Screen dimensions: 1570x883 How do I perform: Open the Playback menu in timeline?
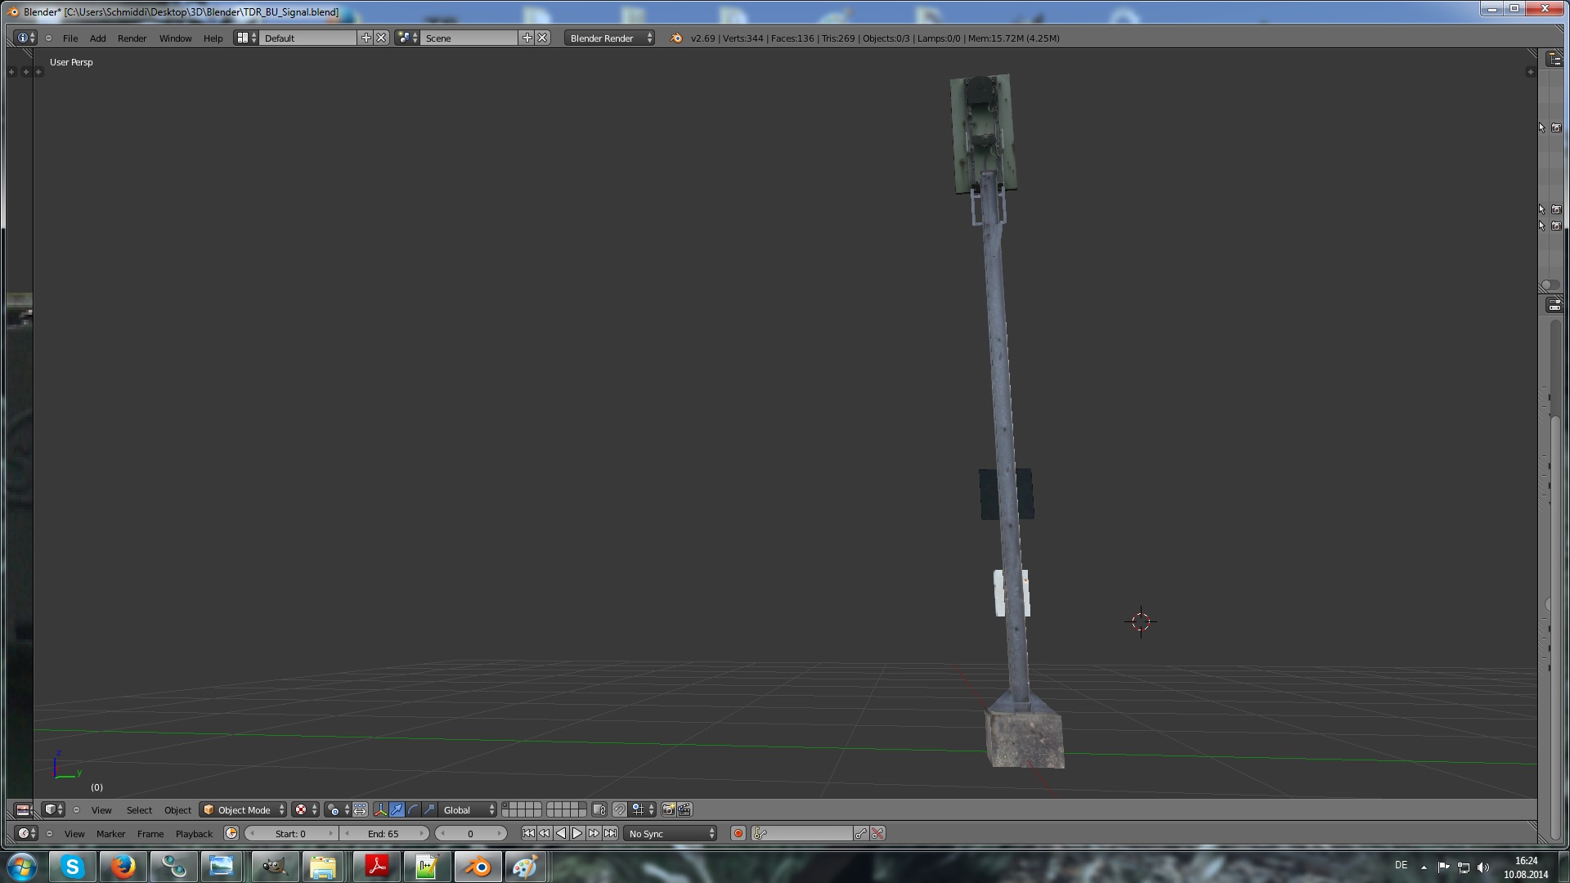194,833
